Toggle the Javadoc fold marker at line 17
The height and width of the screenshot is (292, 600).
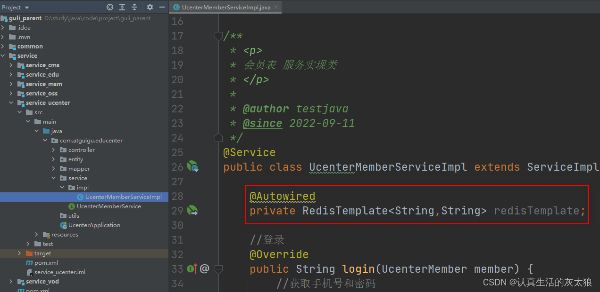coord(218,36)
